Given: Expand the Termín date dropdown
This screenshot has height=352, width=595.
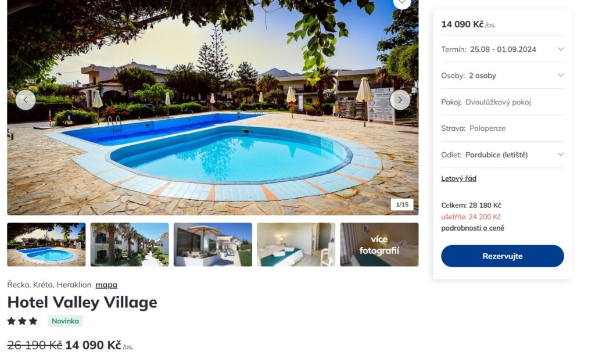Looking at the screenshot, I should pos(503,49).
